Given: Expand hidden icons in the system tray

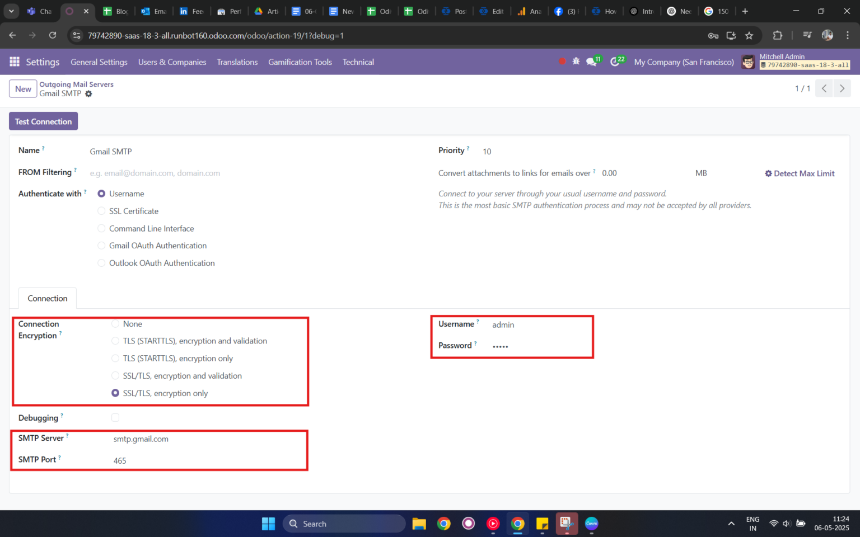Looking at the screenshot, I should (731, 524).
